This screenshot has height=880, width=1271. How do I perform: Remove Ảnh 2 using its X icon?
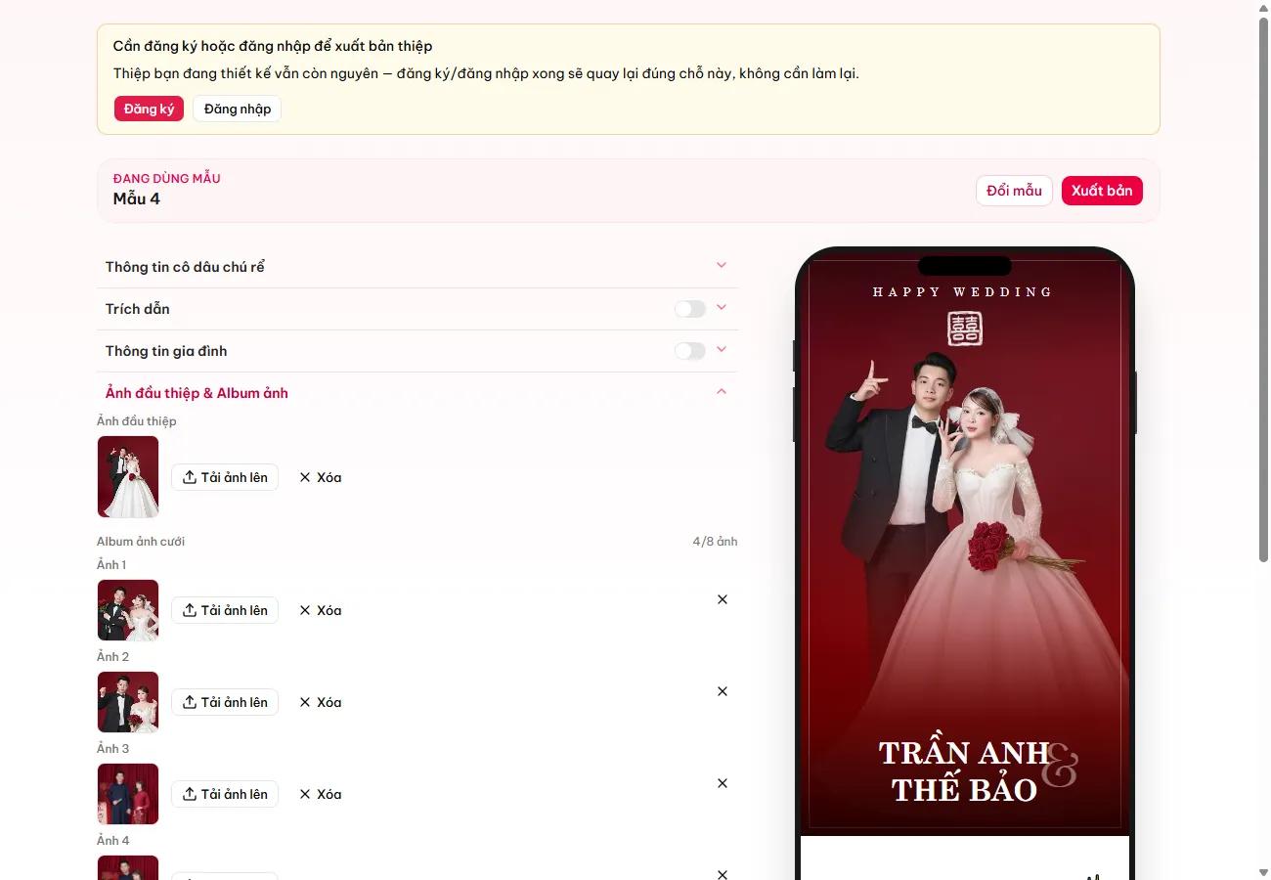tap(723, 691)
